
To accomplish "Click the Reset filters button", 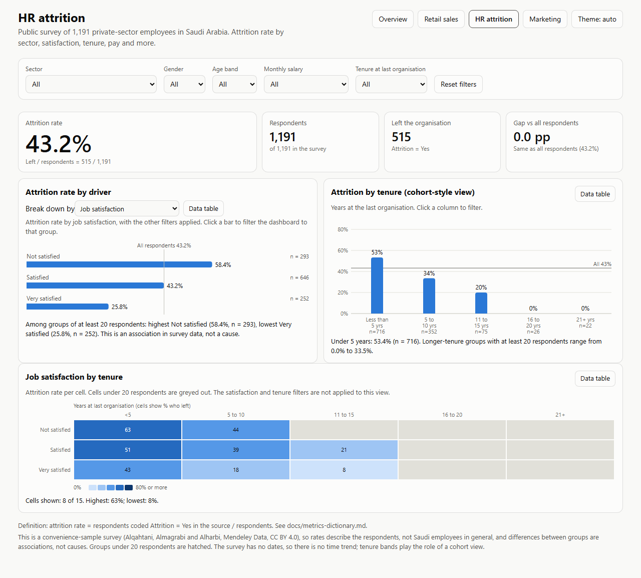I will pos(458,84).
